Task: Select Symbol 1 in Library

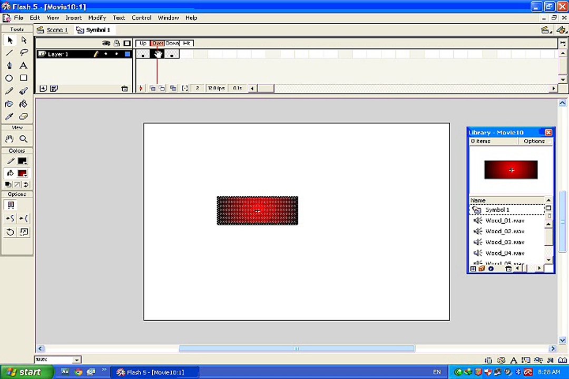Action: [x=507, y=210]
